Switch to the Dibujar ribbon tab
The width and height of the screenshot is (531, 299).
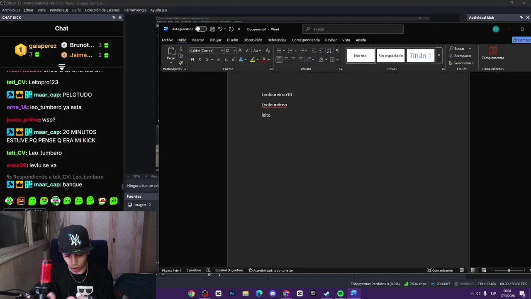[x=216, y=40]
